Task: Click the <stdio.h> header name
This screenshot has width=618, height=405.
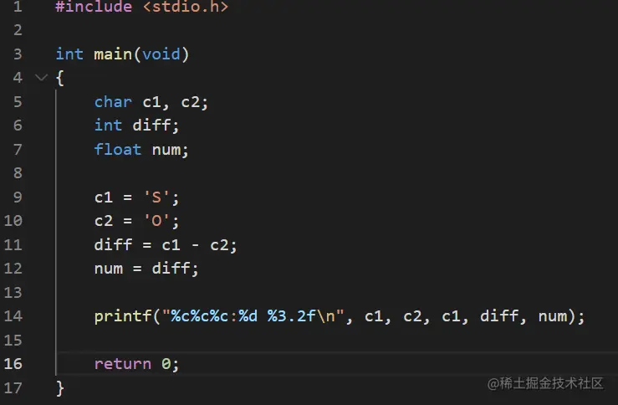Action: coord(186,7)
